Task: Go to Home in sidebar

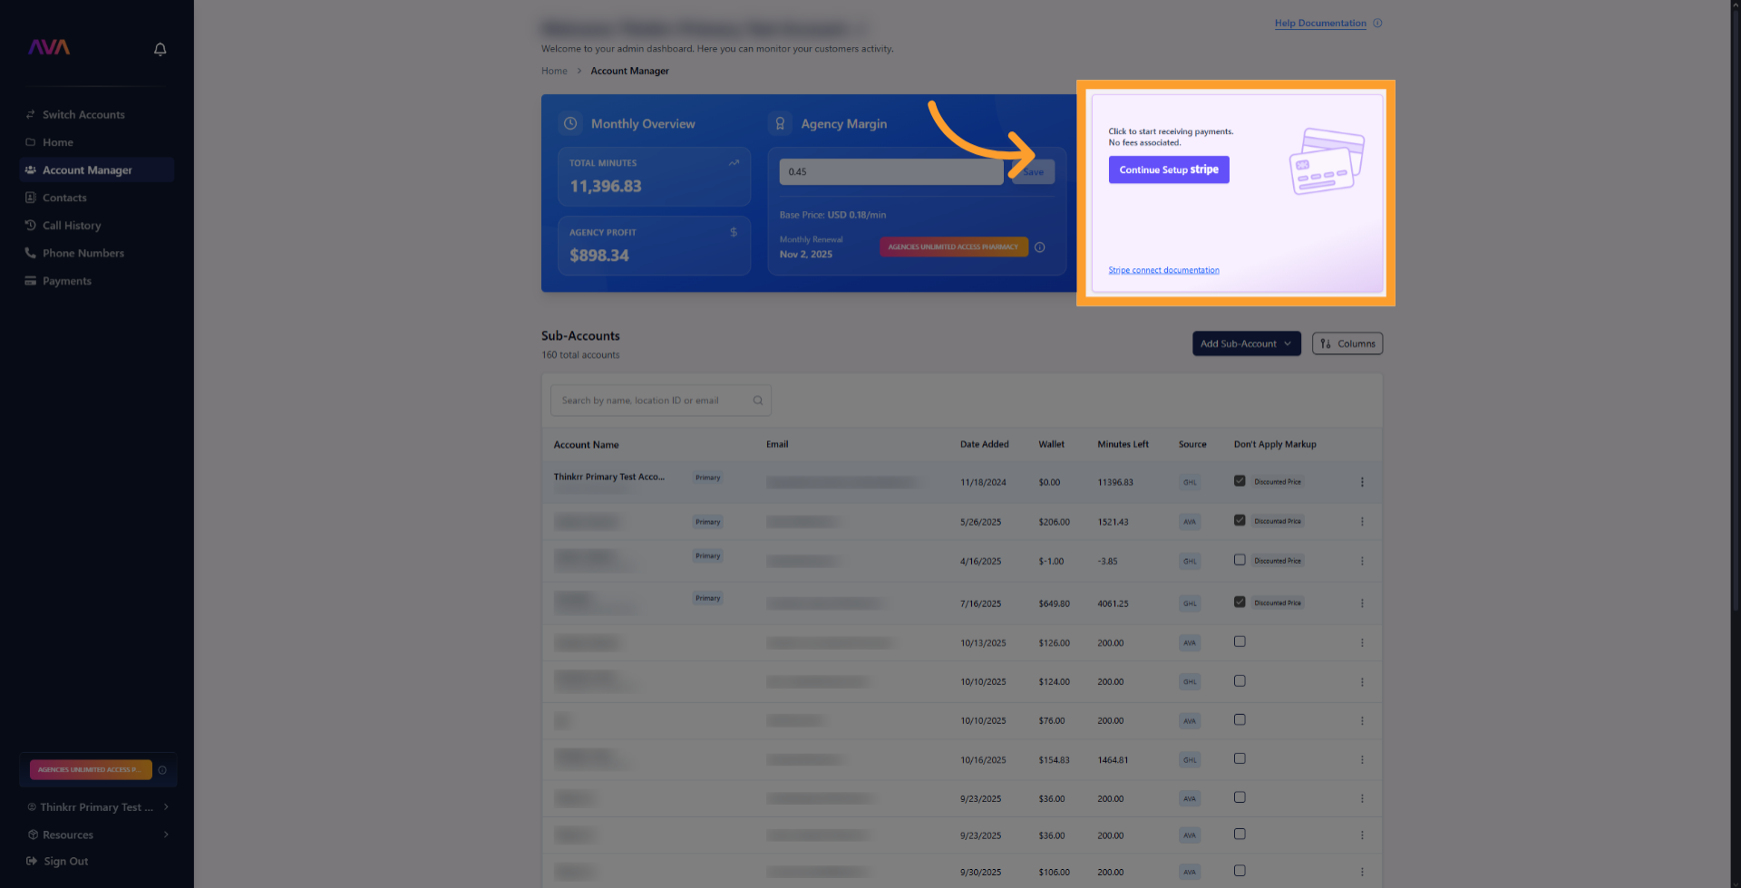Action: coord(58,142)
